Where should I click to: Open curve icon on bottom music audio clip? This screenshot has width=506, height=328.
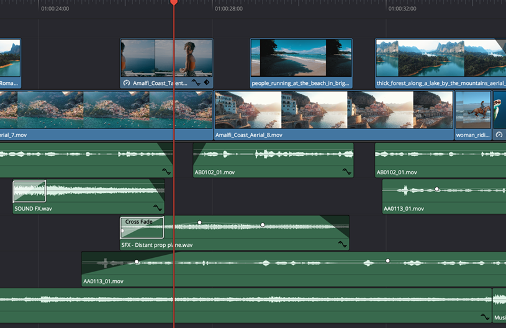485,317
